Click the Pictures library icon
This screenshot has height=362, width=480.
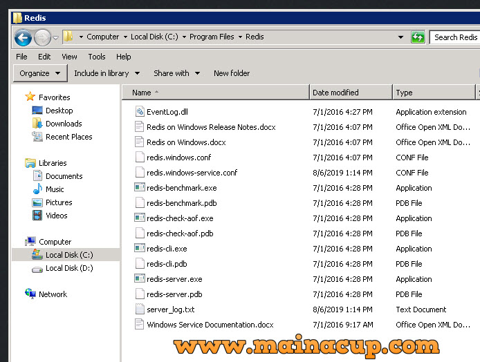pos(37,202)
